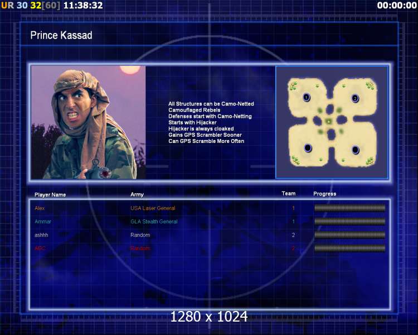Select player name 'ashhh'
The height and width of the screenshot is (335, 418).
click(x=41, y=235)
